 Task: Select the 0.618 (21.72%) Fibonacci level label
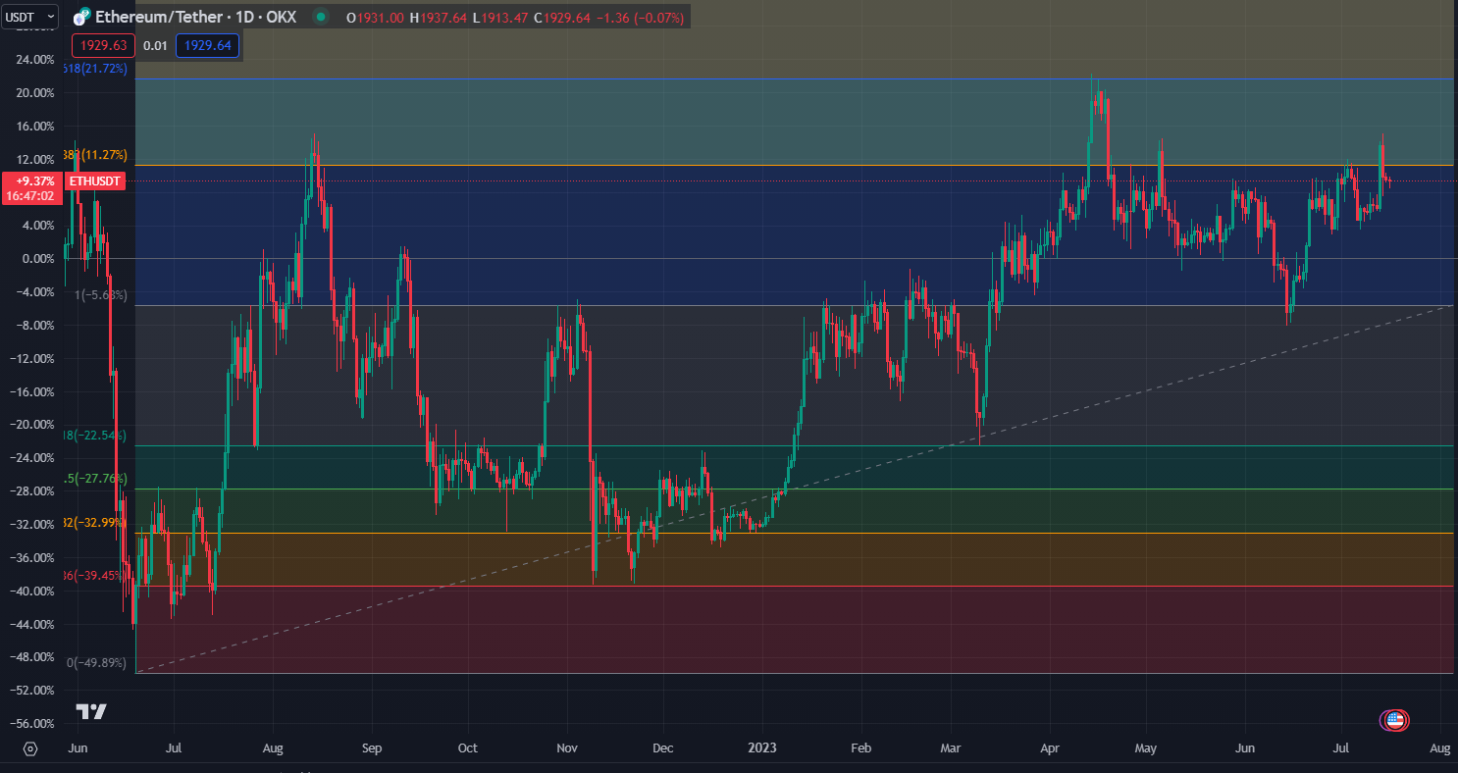pyautogui.click(x=96, y=69)
